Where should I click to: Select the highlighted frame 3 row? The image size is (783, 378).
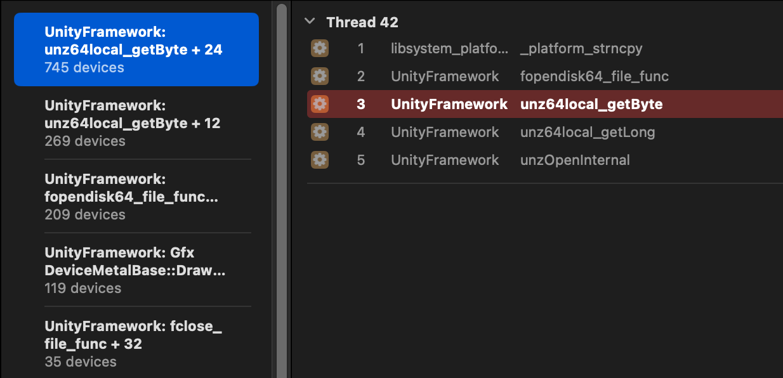539,104
